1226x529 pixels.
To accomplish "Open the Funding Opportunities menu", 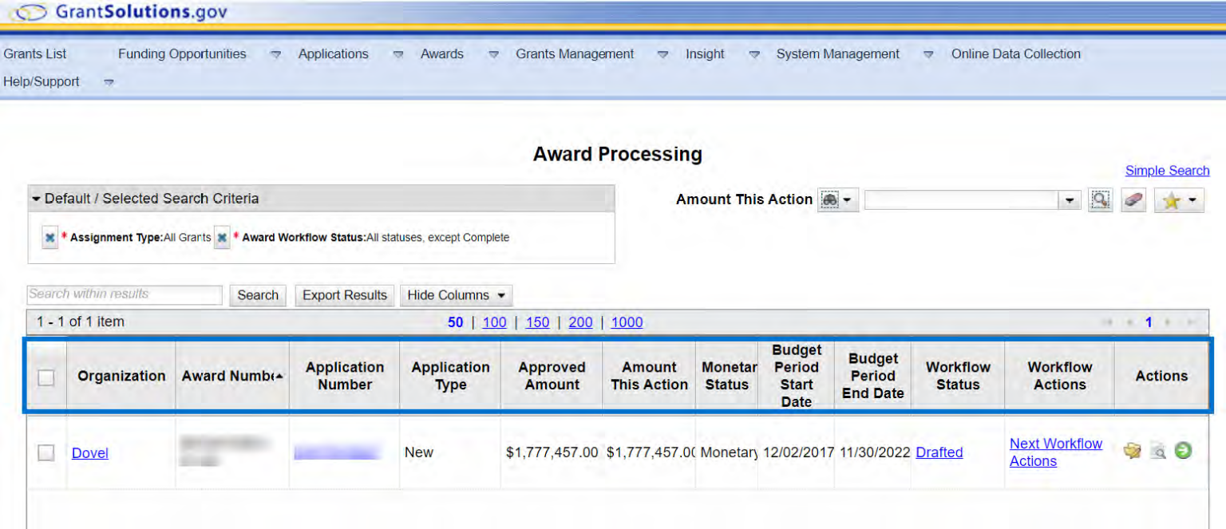I will pos(182,54).
